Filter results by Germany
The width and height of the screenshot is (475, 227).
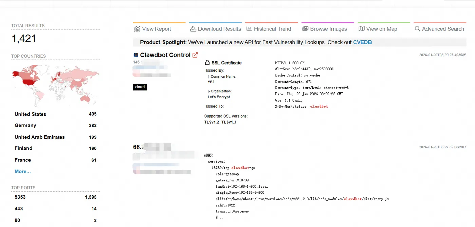(x=25, y=125)
